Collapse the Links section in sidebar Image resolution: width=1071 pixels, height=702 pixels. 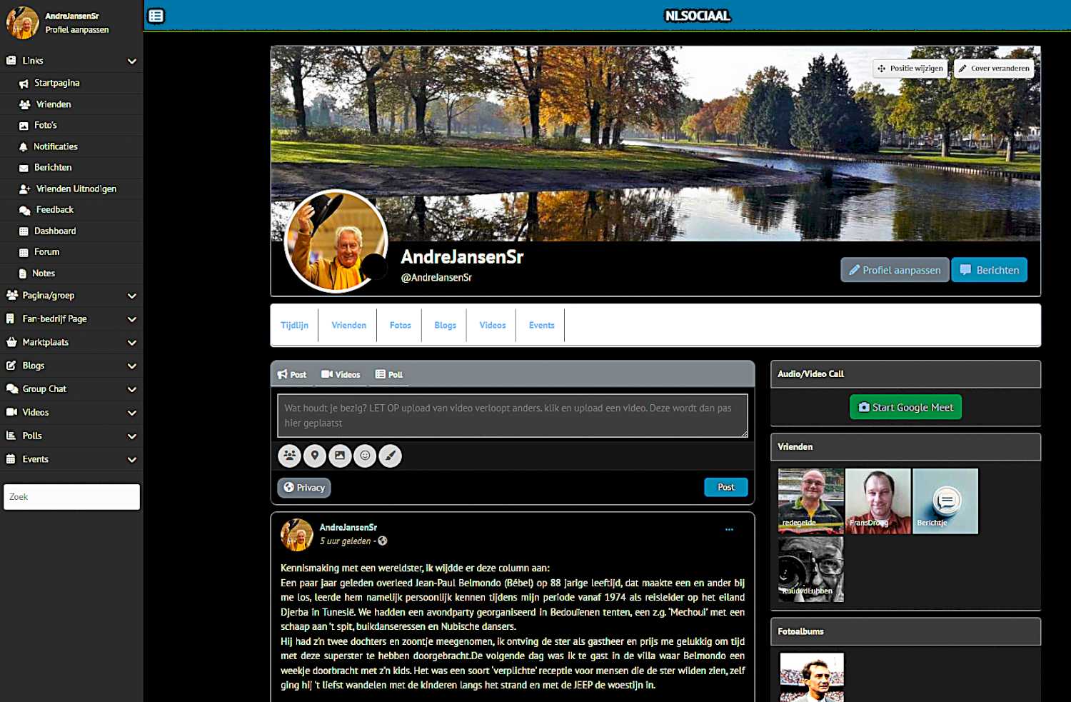131,61
